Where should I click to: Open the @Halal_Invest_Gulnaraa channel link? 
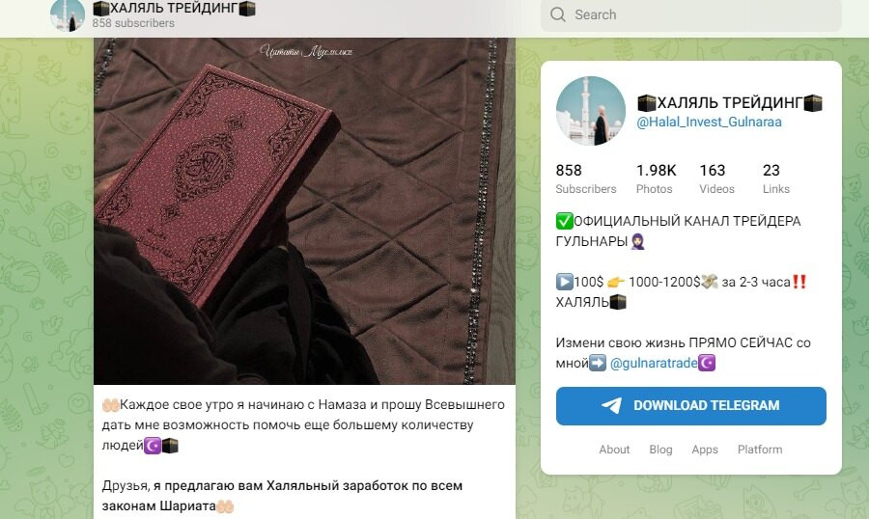tap(709, 122)
